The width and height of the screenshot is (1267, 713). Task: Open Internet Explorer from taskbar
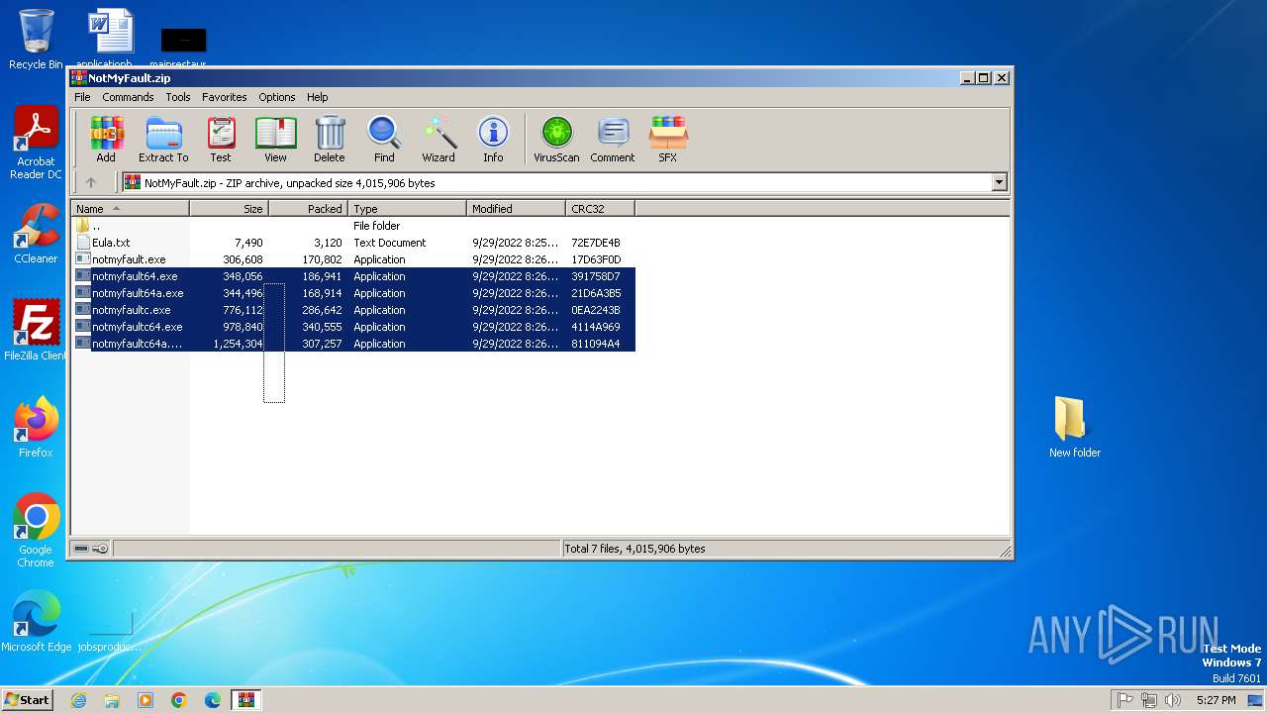click(78, 700)
